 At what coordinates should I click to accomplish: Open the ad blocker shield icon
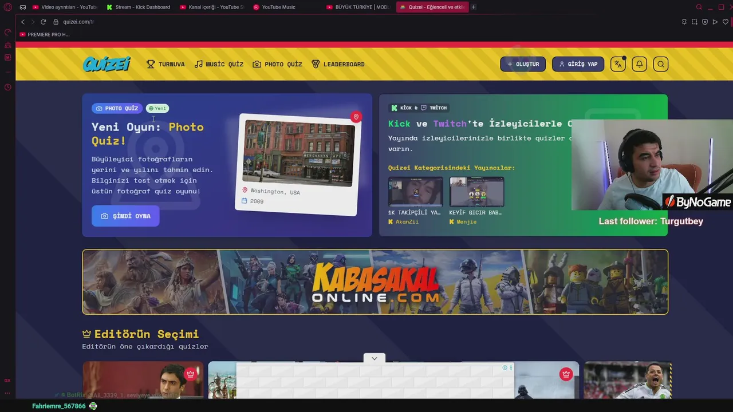click(x=705, y=22)
